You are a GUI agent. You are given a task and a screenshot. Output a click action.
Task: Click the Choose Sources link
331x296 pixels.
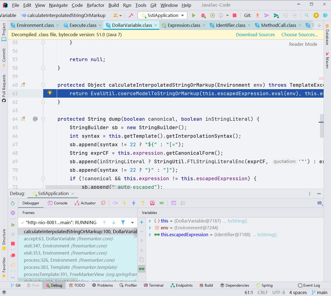coord(299,35)
